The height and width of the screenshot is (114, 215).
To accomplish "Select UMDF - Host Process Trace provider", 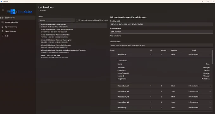I will [x=73, y=56].
